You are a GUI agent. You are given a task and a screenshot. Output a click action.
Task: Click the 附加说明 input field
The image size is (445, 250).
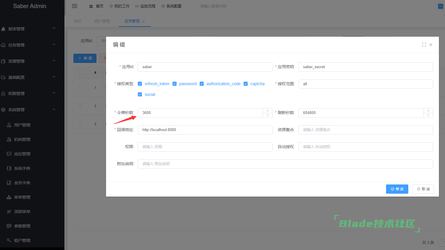click(285, 164)
